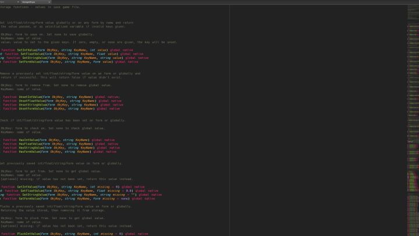Place cursor on SetStringValue function name
Image resolution: width=419 pixels, height=236 pixels.
pos(34,58)
